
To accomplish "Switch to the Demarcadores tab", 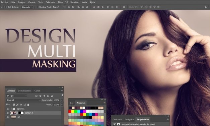I will 24,91.
